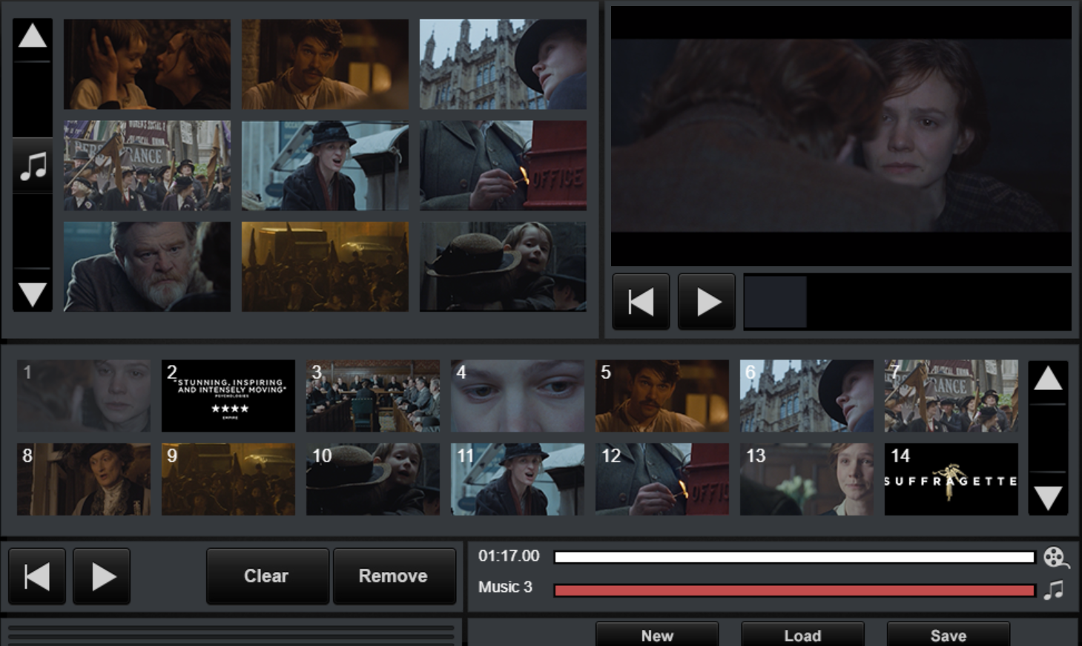1082x646 pixels.
Task: Click the Music 3 track label
Action: 505,587
